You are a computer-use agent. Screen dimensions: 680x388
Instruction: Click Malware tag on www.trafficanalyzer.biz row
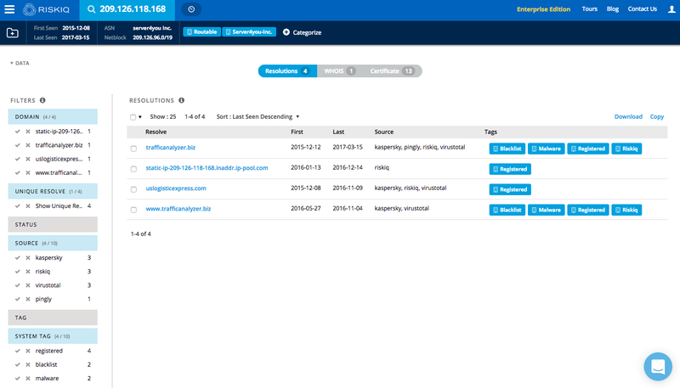[x=546, y=210]
